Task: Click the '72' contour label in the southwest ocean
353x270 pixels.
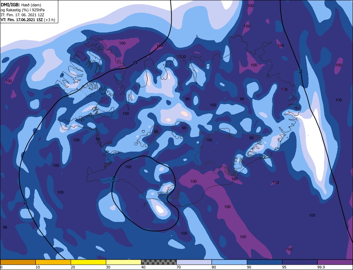Action: click(25, 202)
